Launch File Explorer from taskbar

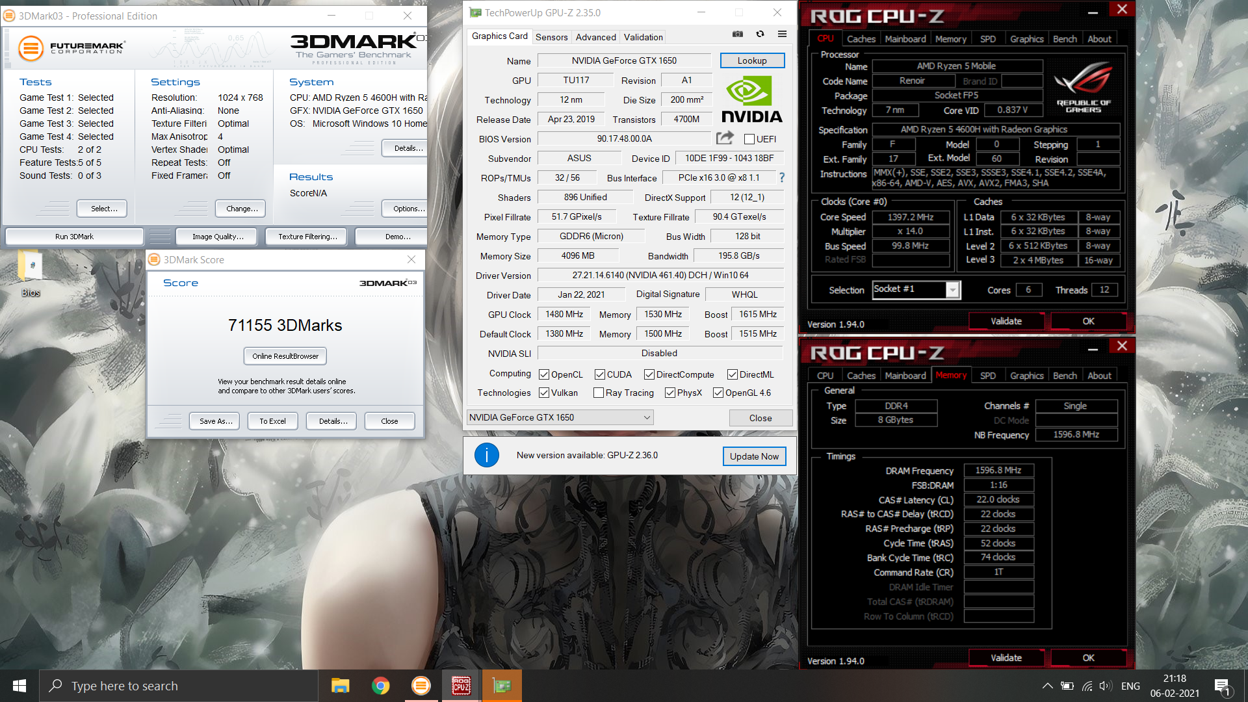pyautogui.click(x=340, y=686)
